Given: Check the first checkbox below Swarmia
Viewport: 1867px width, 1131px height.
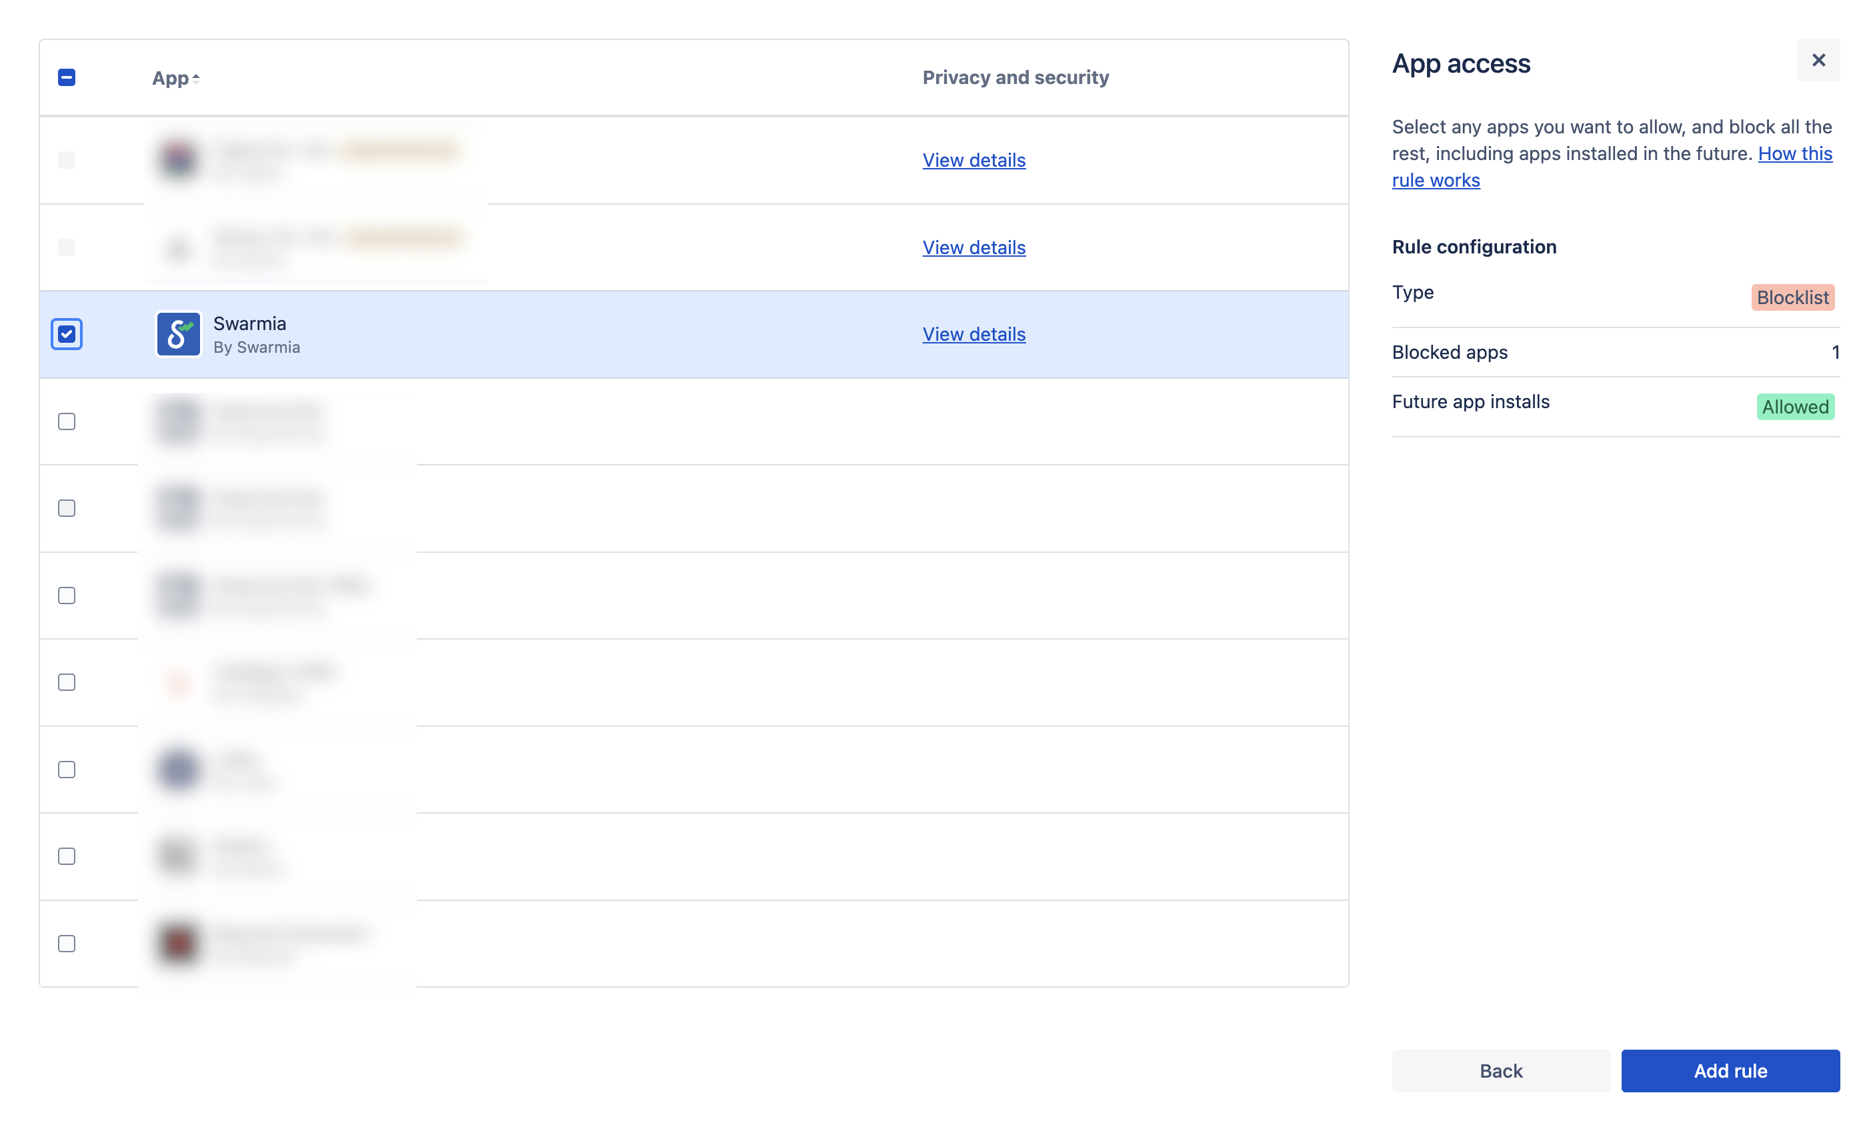Looking at the screenshot, I should 67,421.
